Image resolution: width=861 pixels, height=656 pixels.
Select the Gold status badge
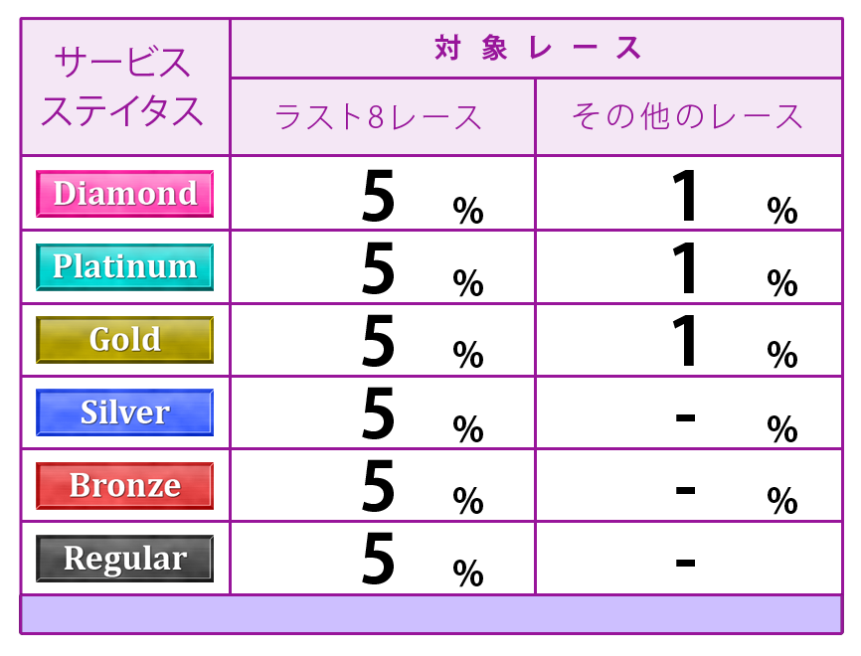[124, 340]
